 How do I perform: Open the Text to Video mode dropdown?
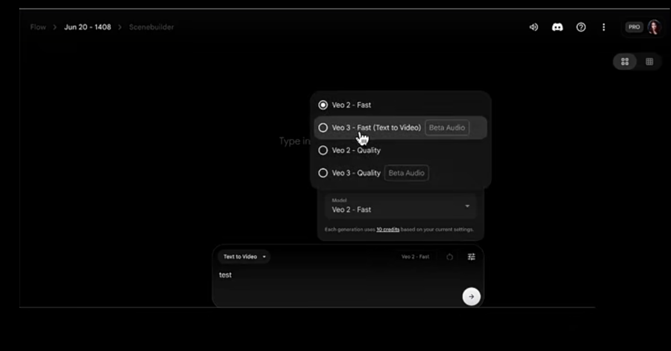[x=245, y=257]
